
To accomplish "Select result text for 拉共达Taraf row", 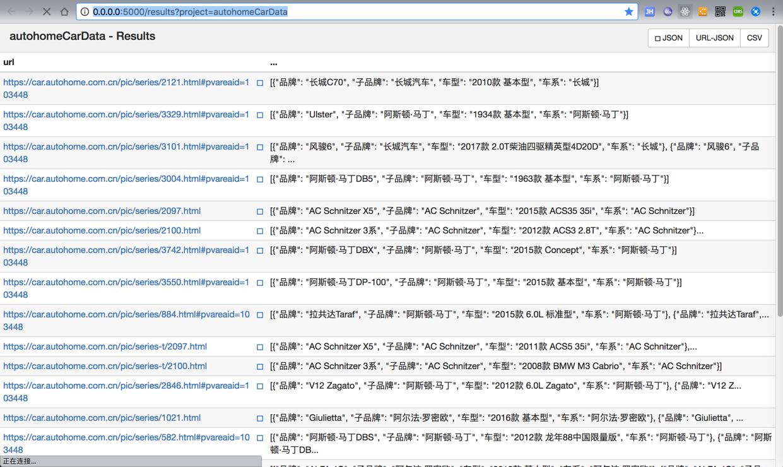I will (519, 314).
